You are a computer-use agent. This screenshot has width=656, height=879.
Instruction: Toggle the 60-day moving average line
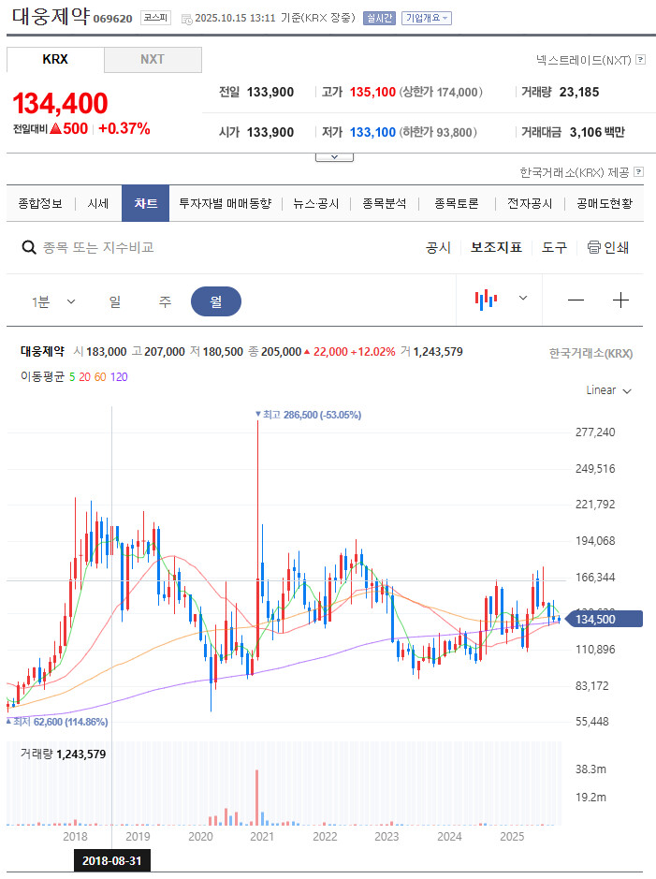tap(100, 376)
